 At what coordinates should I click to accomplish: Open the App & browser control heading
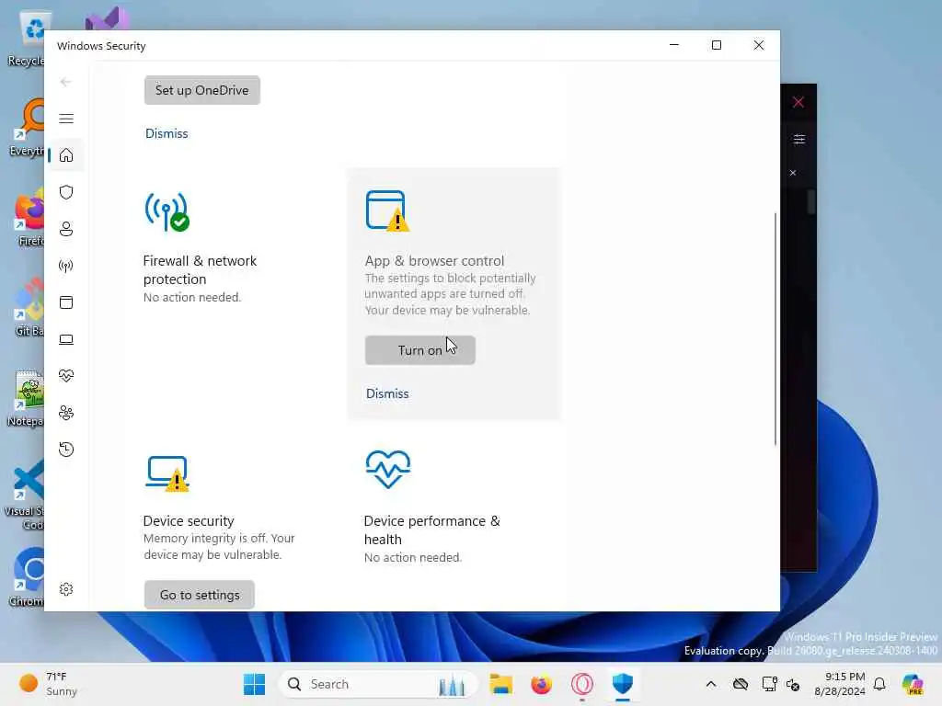click(434, 260)
